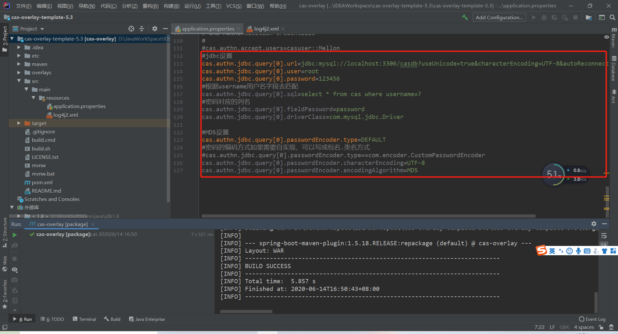
Task: Toggle Sogou Chinese/English mode button
Action: tap(552, 251)
